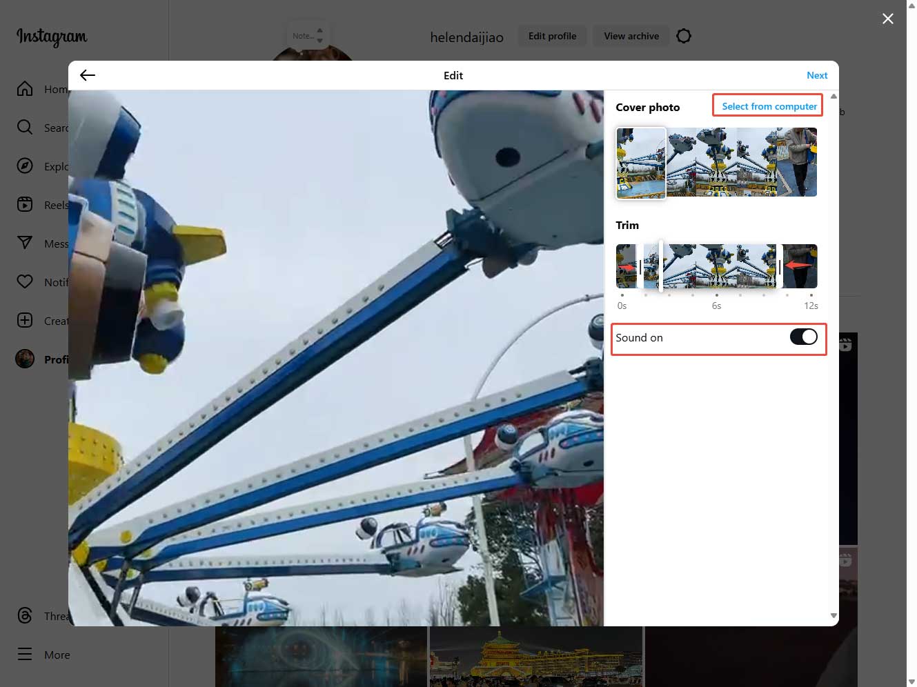
Task: Open Messages from the sidebar
Action: point(25,243)
